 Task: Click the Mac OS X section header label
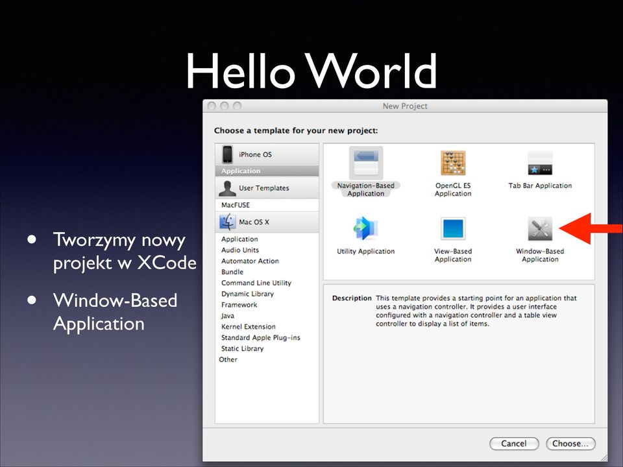pos(254,222)
